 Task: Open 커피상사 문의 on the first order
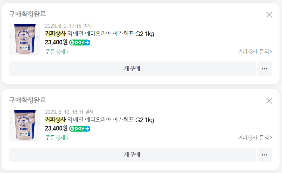255,51
